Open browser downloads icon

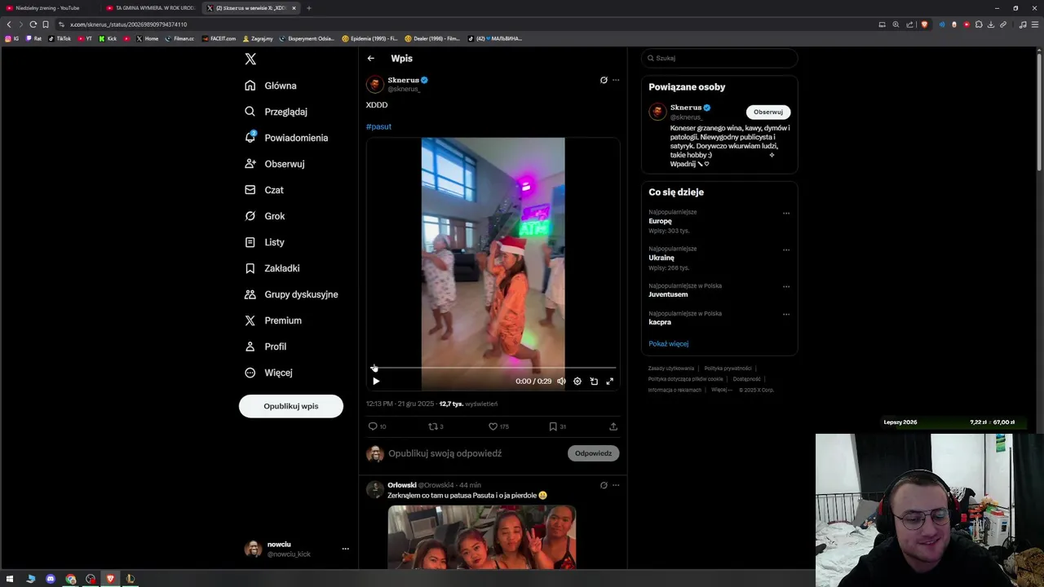(991, 24)
